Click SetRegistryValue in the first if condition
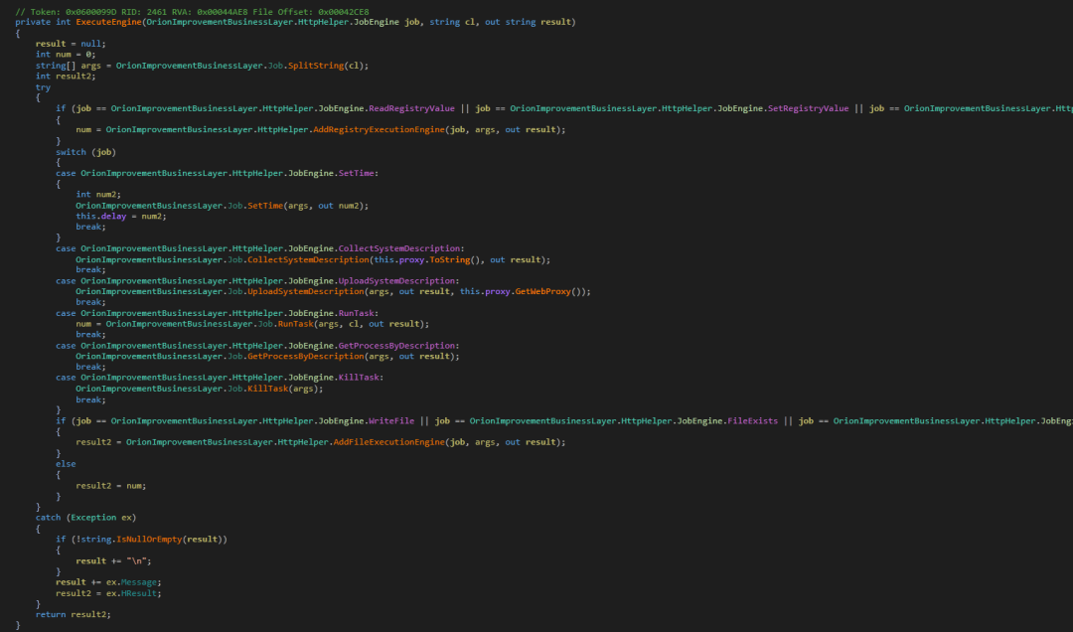This screenshot has height=632, width=1073. coord(808,108)
